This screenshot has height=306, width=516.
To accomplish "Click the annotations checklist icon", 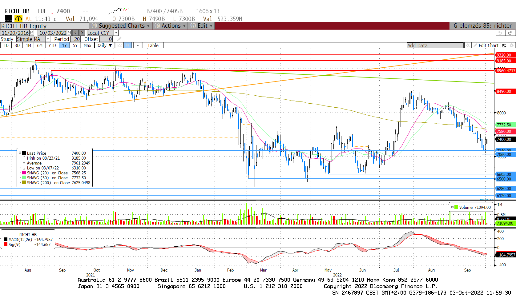I will (x=504, y=46).
